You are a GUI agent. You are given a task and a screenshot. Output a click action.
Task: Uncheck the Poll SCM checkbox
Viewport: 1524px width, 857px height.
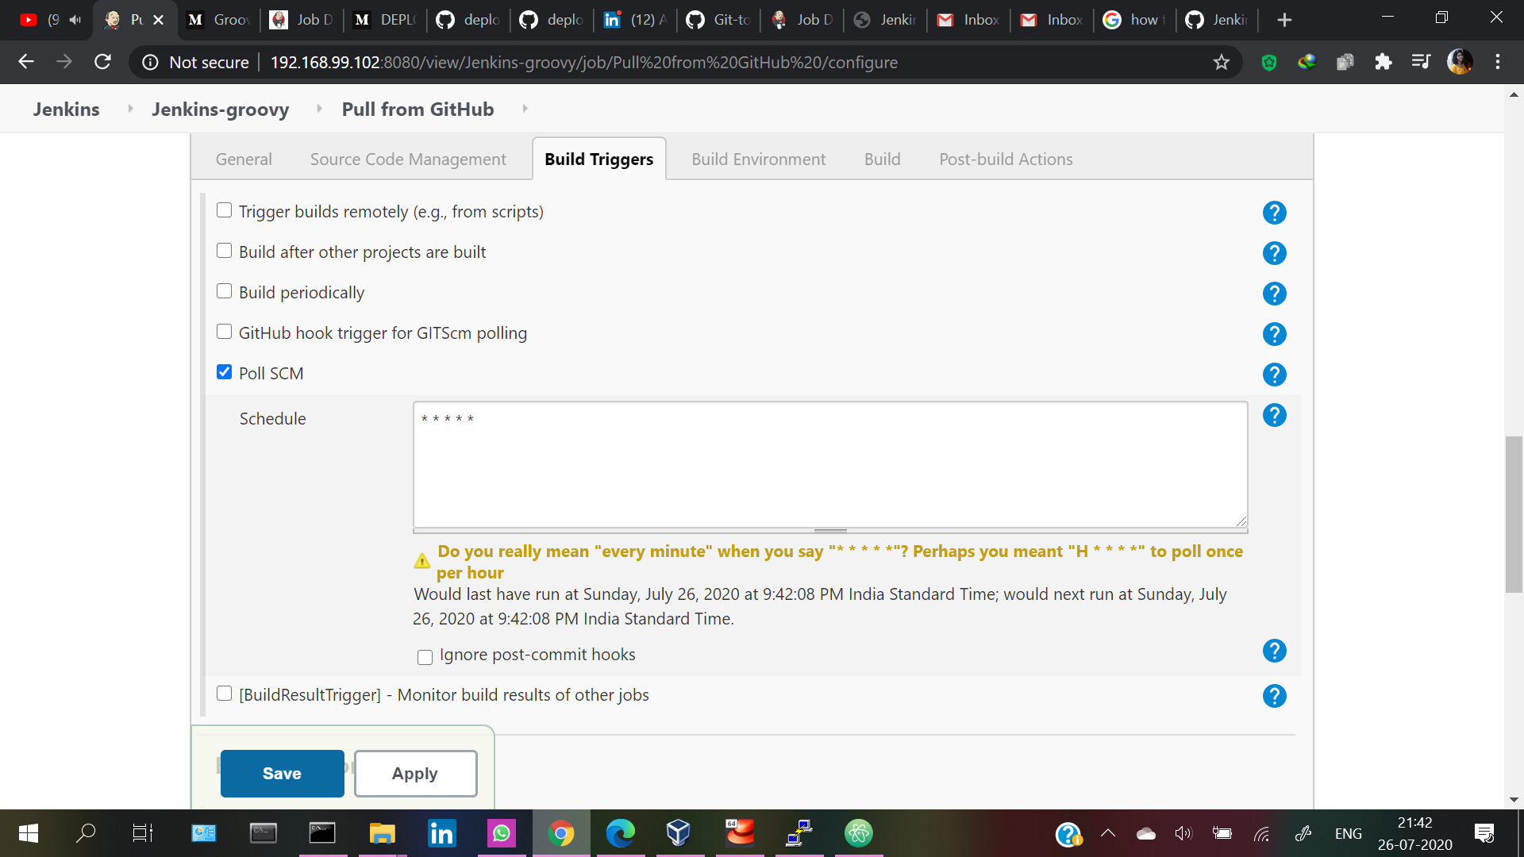[x=225, y=372]
